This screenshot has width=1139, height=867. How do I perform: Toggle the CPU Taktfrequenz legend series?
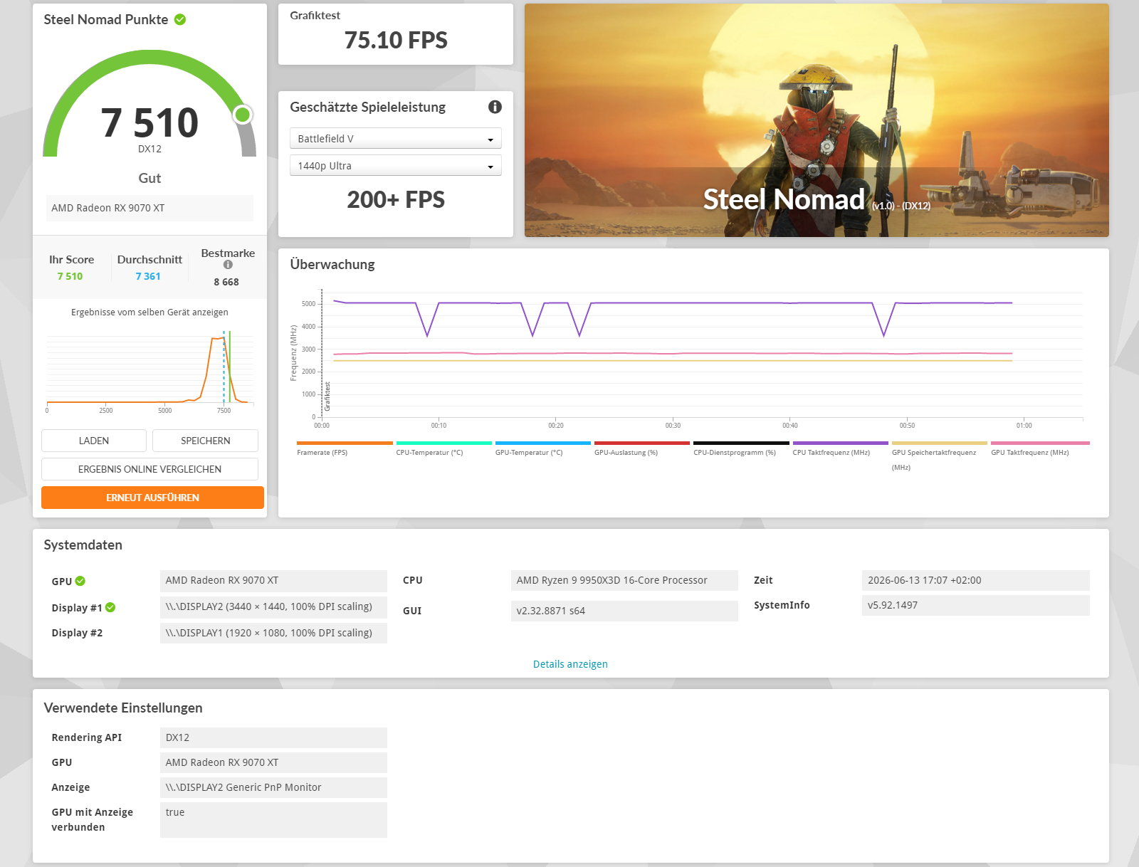tap(840, 448)
